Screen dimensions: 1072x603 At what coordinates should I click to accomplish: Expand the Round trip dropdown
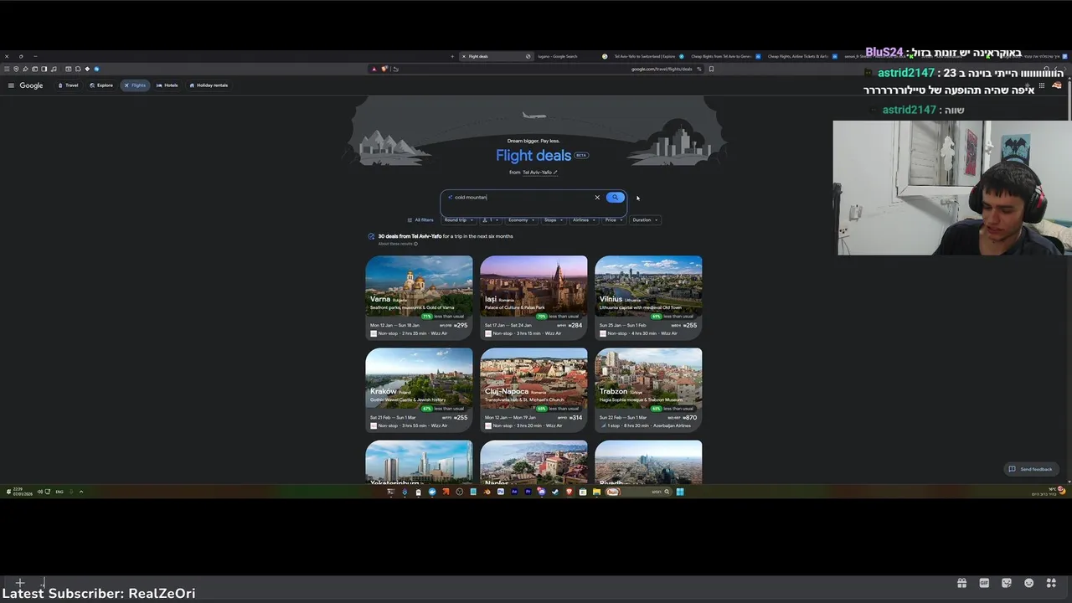pos(458,220)
